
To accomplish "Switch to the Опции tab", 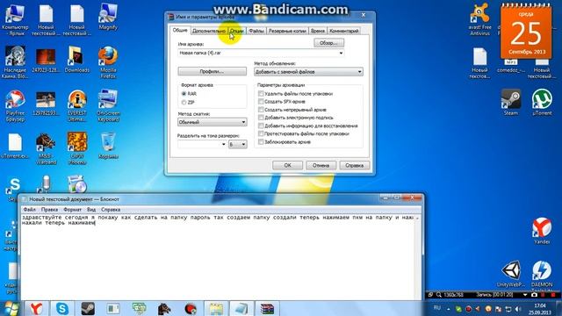I will click(237, 31).
